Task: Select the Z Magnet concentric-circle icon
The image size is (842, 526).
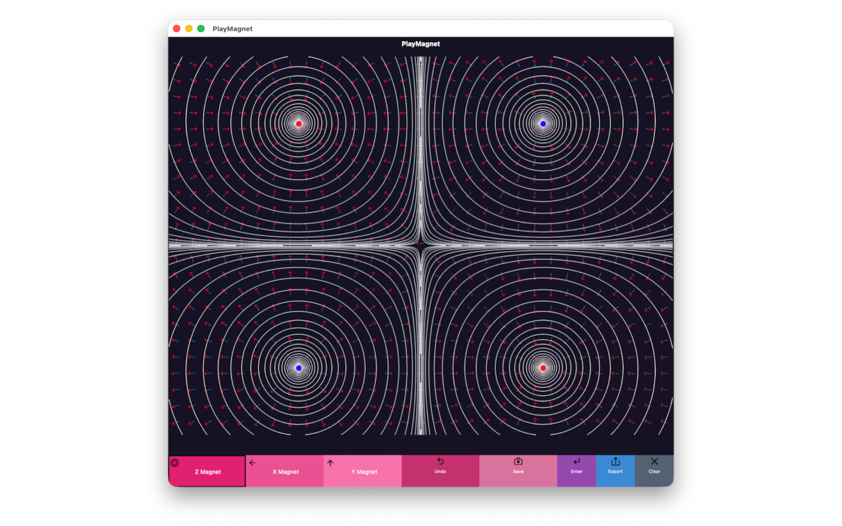Action: [x=174, y=463]
